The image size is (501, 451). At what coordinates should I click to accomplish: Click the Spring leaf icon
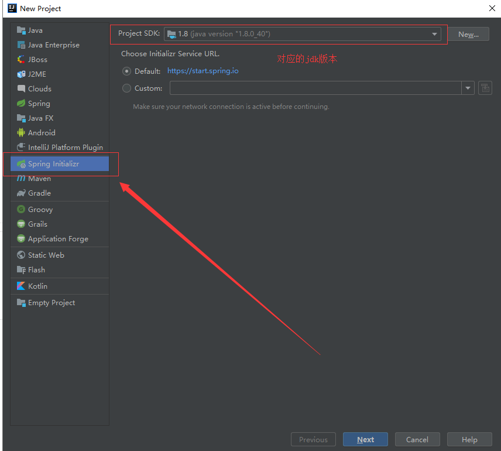click(x=21, y=103)
